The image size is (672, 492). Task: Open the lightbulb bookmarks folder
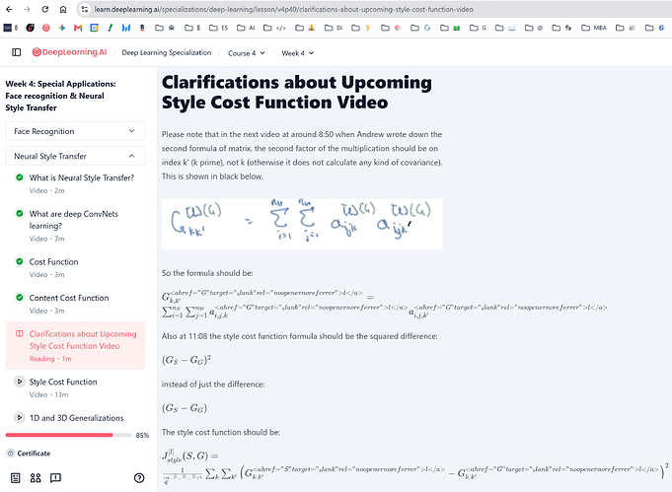[361, 28]
